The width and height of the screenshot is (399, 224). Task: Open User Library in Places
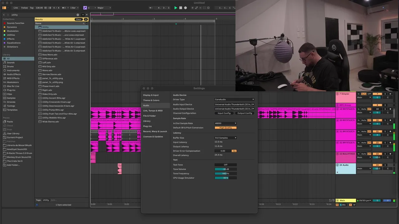coord(13,133)
